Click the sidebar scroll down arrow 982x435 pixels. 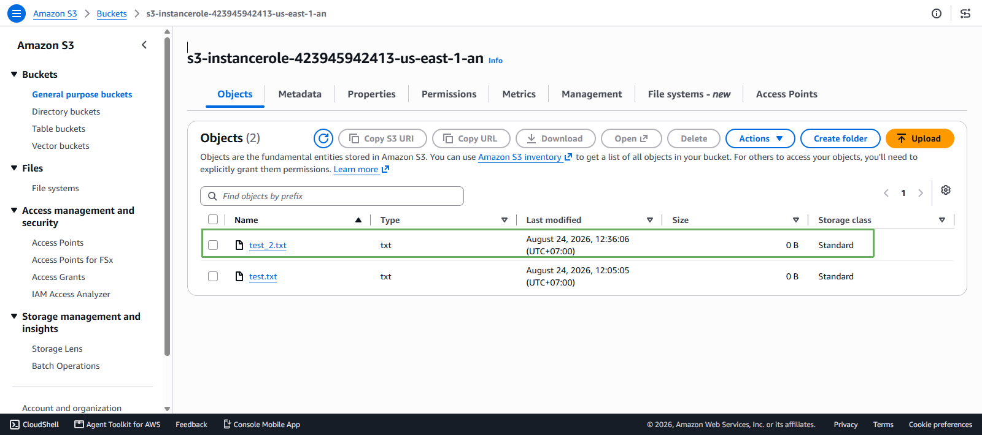click(167, 409)
